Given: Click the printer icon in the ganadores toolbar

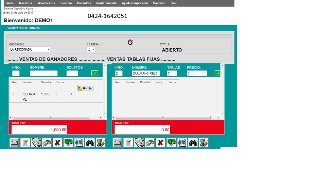Looking at the screenshot, I should coord(14,142).
